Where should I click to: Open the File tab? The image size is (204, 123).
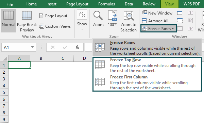tap(10, 4)
